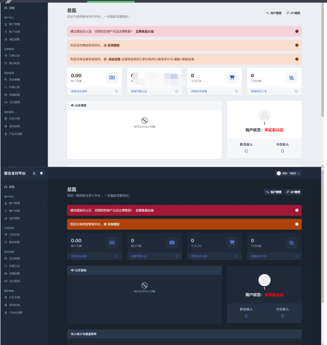
Task: Toggle dark mode with the moon icon
Action: (35, 173)
